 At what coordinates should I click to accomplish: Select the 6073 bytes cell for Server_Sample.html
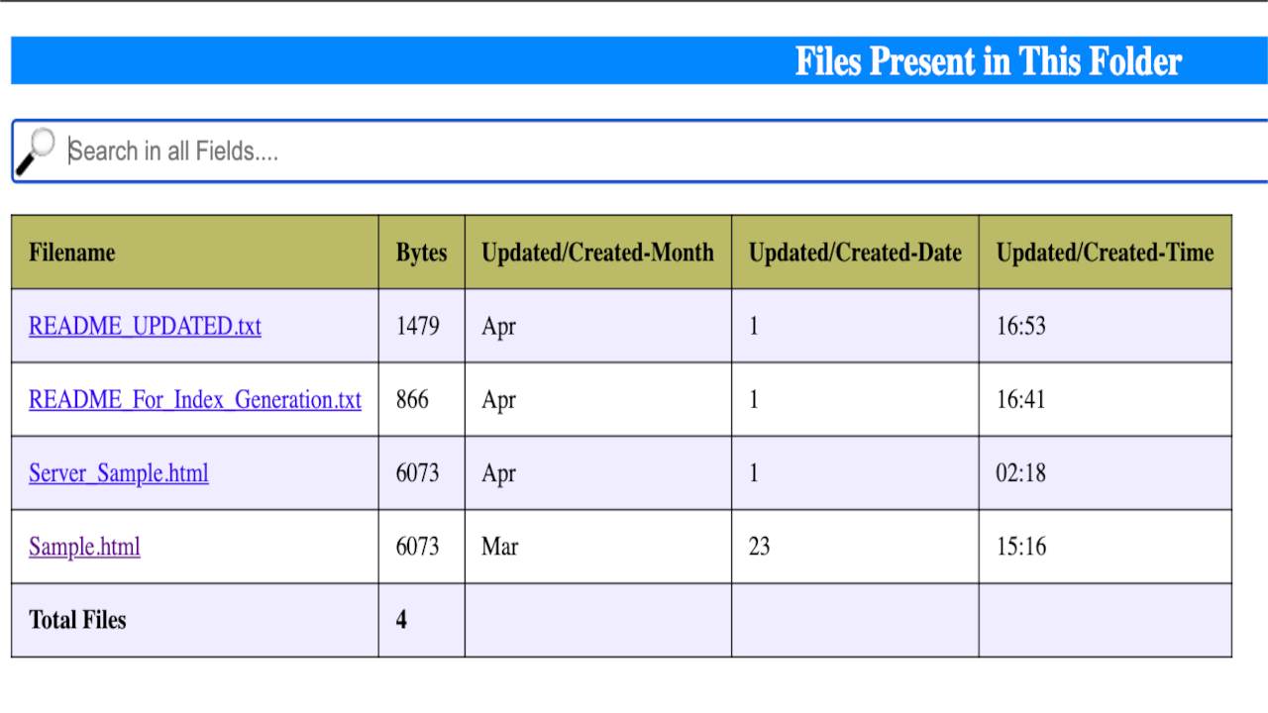(422, 472)
